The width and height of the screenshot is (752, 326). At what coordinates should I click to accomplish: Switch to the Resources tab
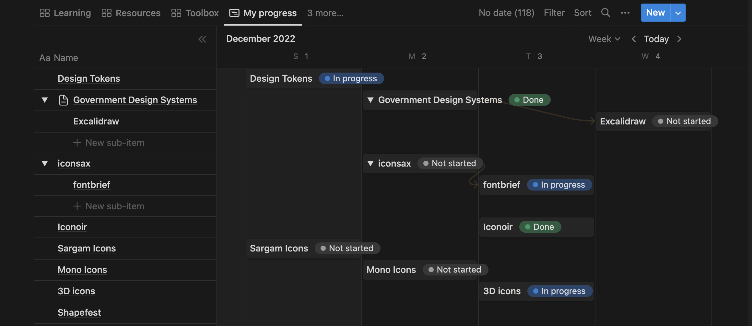coord(131,13)
